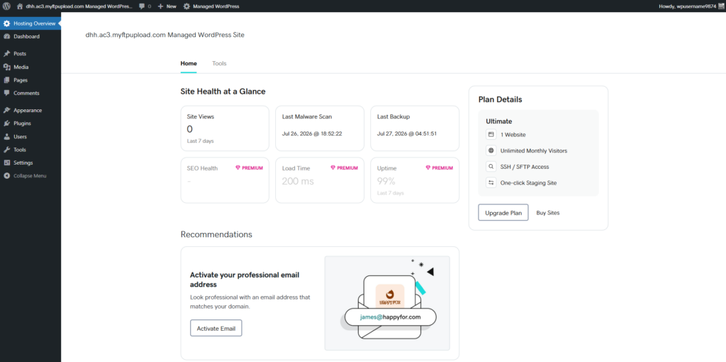
Task: Click the Last Malware Scan card
Action: 320,128
